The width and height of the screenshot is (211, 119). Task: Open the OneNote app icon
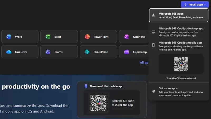[x=126, y=37]
